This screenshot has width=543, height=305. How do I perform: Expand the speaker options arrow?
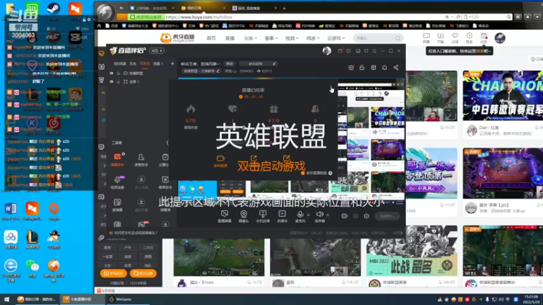pyautogui.click(x=328, y=215)
